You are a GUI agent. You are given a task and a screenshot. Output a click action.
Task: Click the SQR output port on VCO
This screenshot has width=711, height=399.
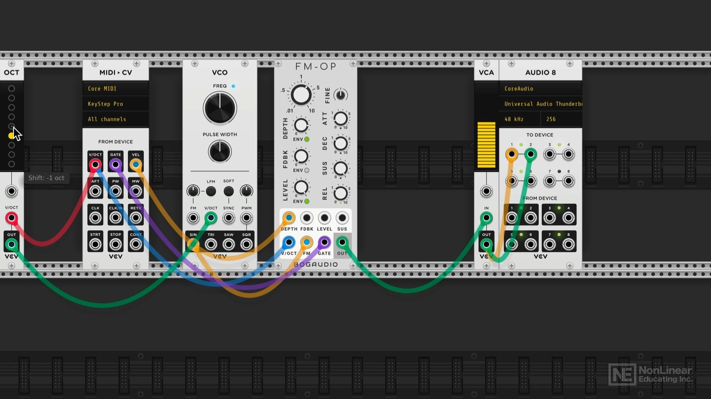point(246,244)
